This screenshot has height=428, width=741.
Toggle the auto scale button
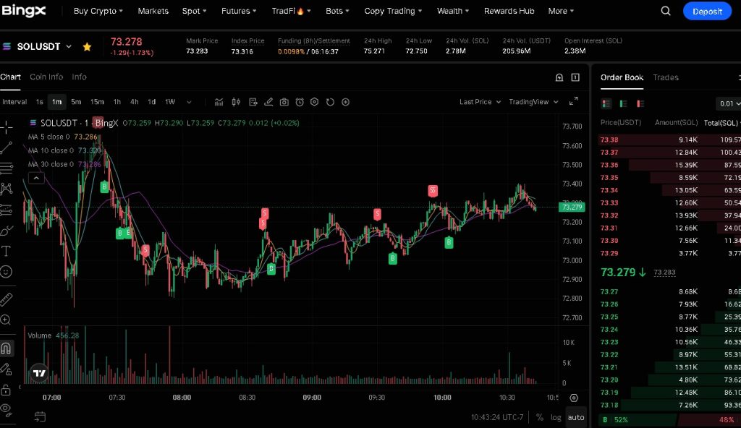575,417
